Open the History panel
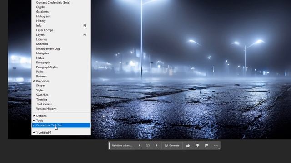Image resolution: width=291 pixels, height=163 pixels. 61,21
